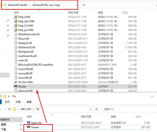Select 下载 in navigation pane
Screen dimensions: 157x132
point(3,129)
